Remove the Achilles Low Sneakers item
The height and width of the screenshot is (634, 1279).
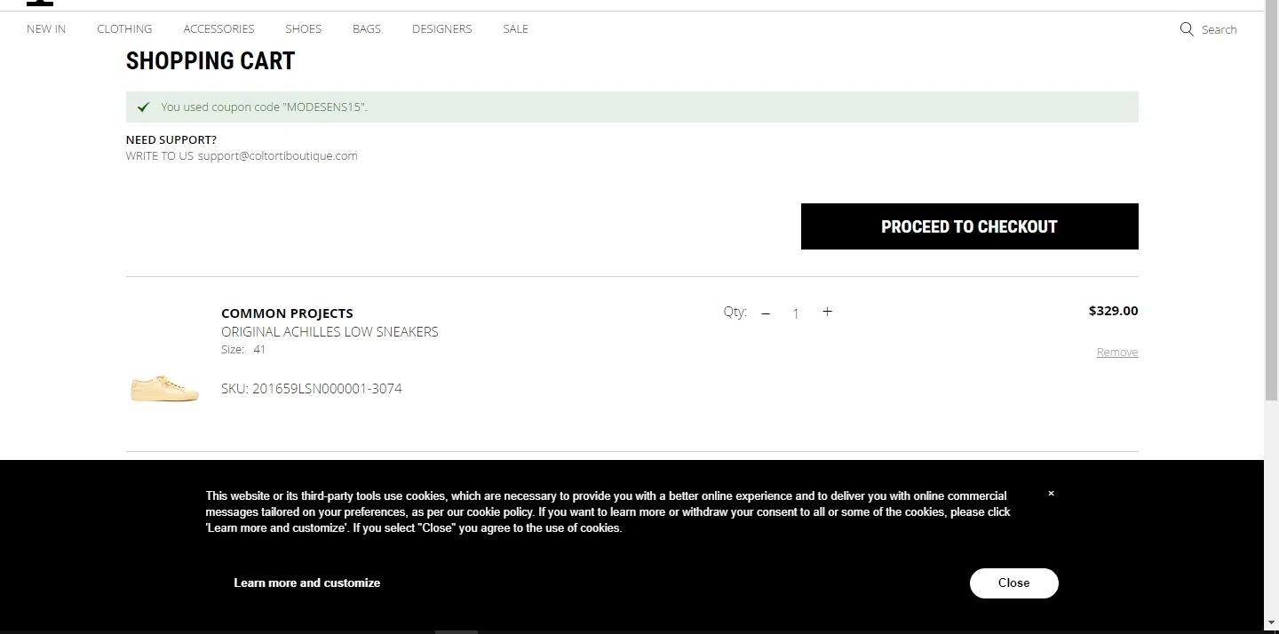(1116, 353)
